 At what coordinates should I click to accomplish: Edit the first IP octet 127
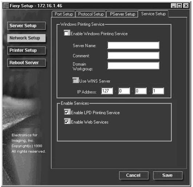click(x=107, y=91)
